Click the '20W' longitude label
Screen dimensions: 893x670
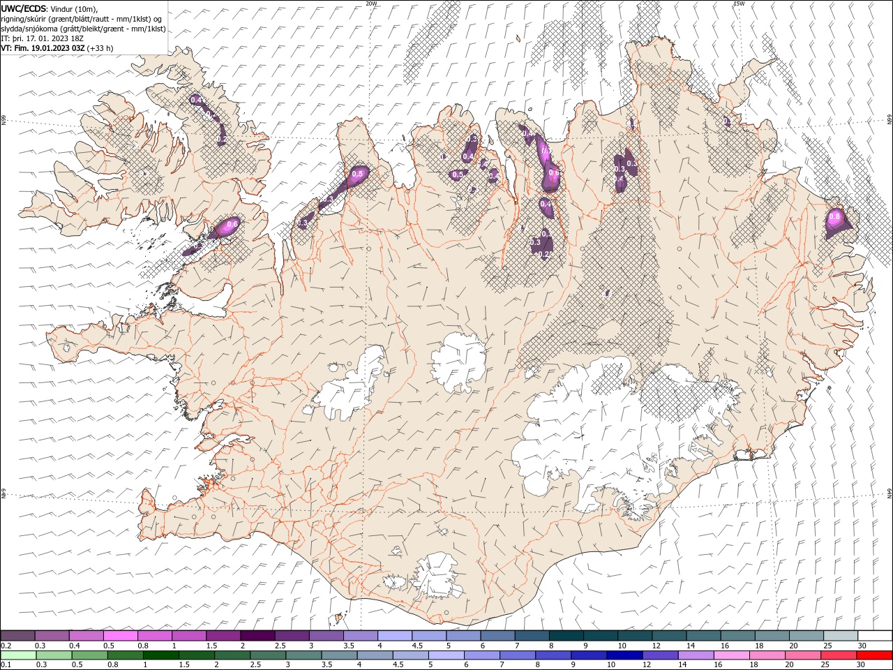pyautogui.click(x=371, y=3)
